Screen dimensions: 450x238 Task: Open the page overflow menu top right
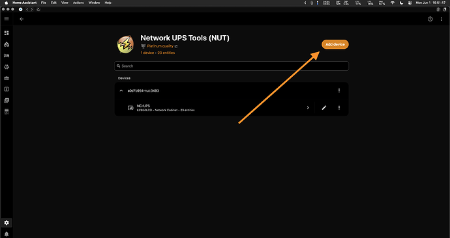(442, 19)
